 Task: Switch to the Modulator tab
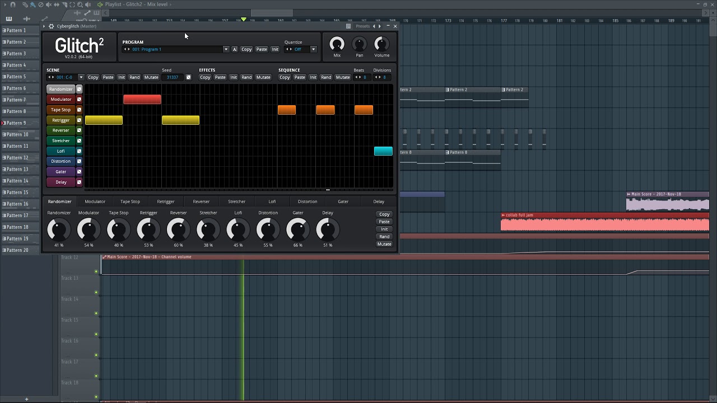click(x=95, y=201)
